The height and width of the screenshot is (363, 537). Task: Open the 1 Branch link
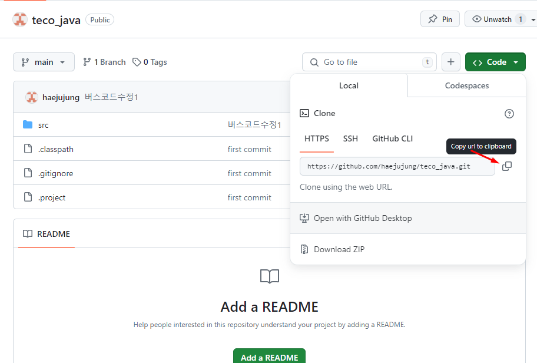(104, 62)
